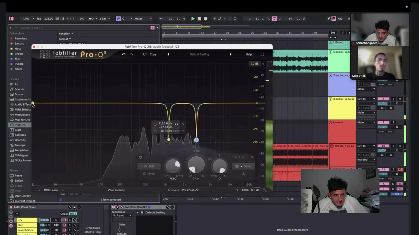The width and height of the screenshot is (419, 235).
Task: Select the green EQ band node
Action: (x=169, y=140)
